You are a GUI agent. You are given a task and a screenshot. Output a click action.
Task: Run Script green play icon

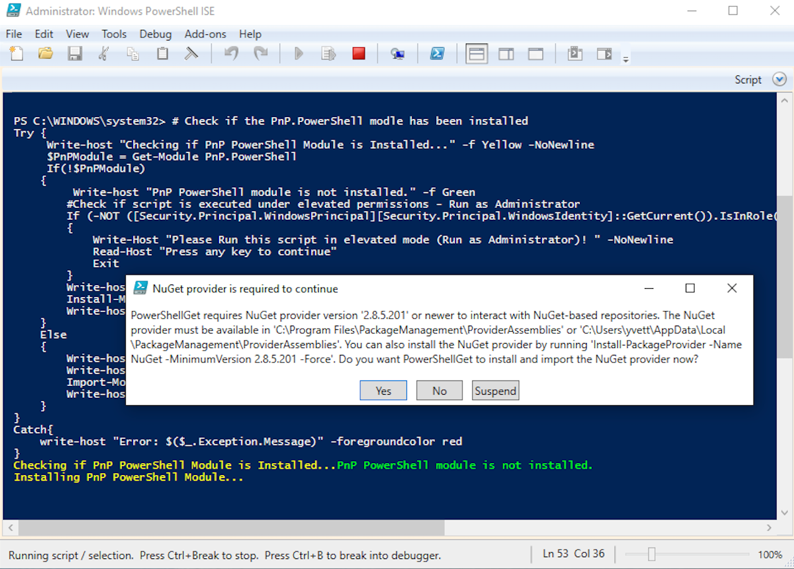pos(299,54)
